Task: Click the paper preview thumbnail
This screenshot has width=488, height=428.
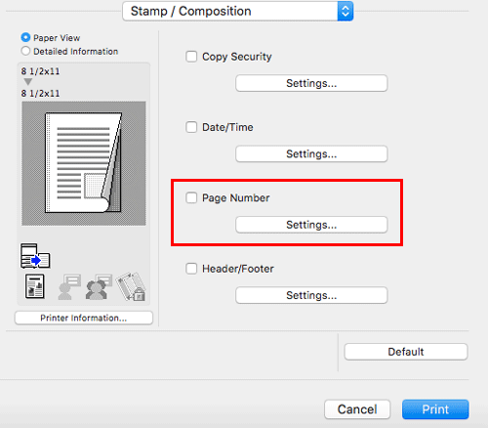Action: click(84, 163)
